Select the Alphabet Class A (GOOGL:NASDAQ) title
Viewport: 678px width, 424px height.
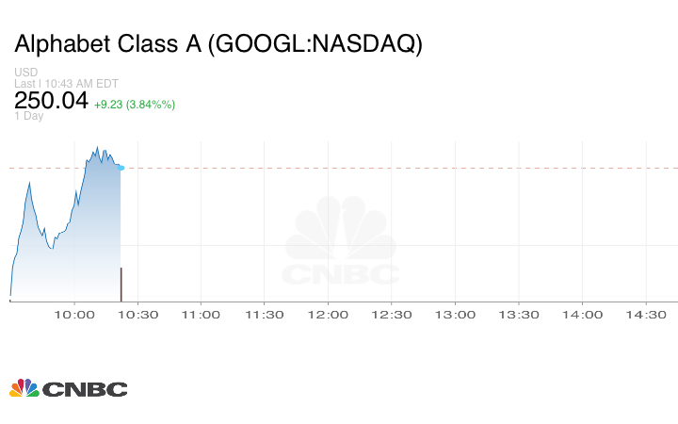218,45
